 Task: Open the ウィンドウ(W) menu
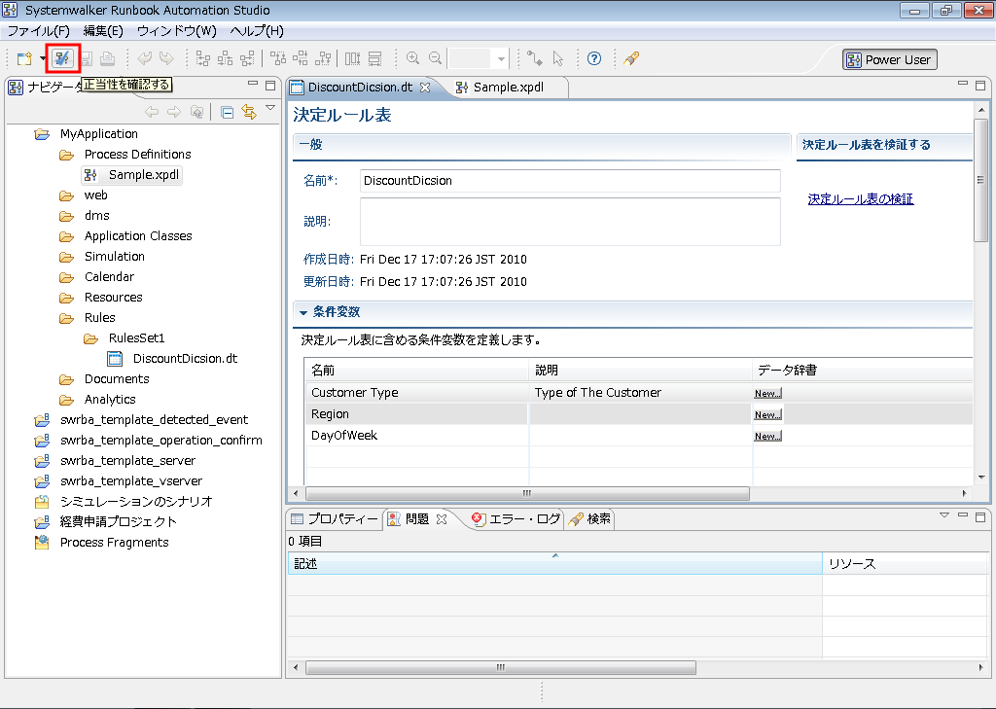point(177,31)
